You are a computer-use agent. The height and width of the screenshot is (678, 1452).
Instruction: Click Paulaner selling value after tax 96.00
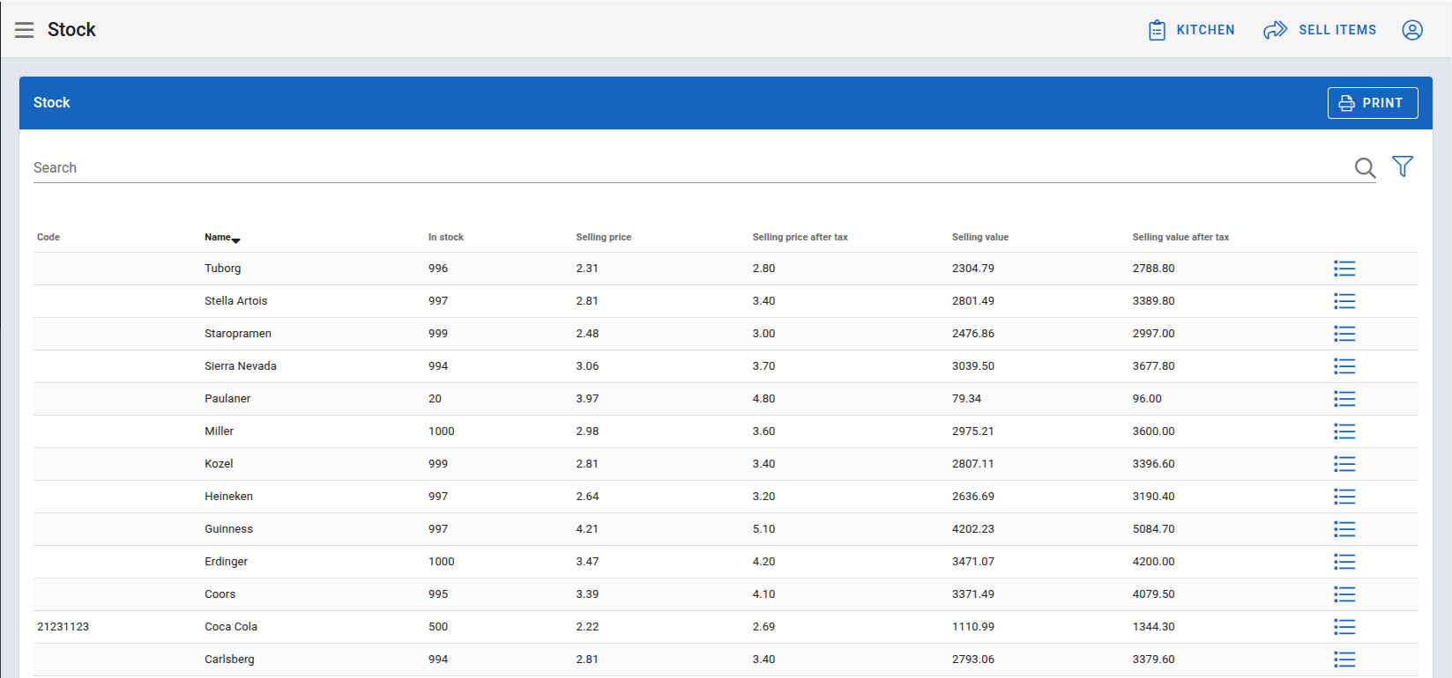click(1147, 399)
